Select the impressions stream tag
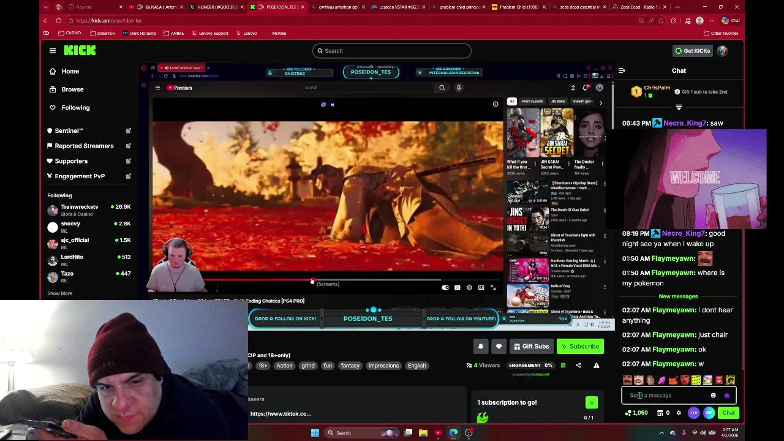784x441 pixels. point(383,366)
